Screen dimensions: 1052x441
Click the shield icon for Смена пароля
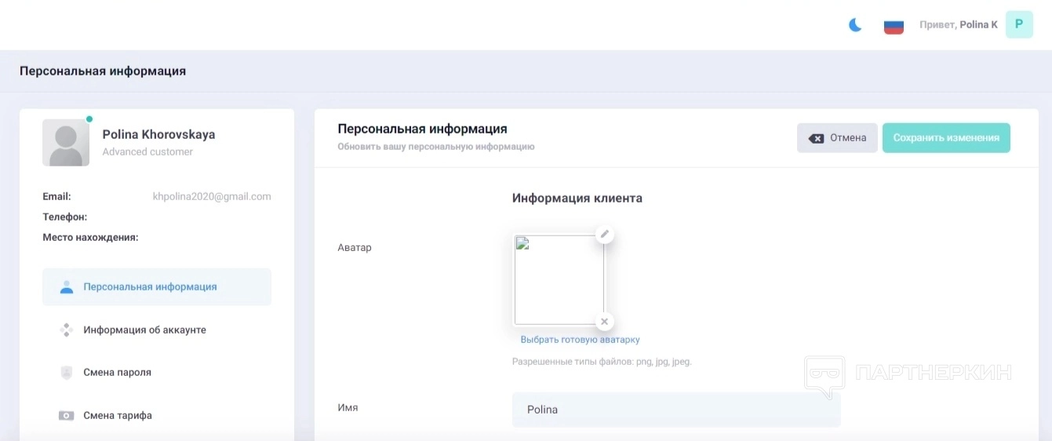coord(67,373)
